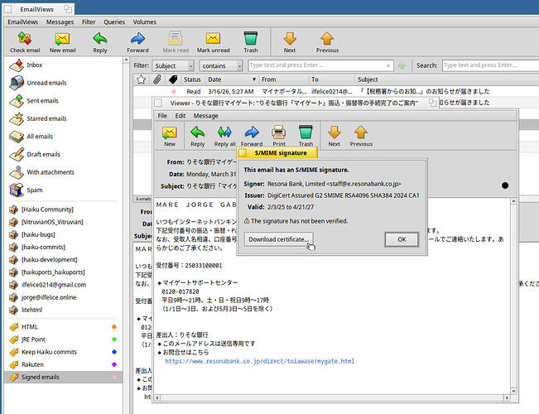This screenshot has width=539, height=414.
Task: Click green add filter button
Action: pos(402,65)
